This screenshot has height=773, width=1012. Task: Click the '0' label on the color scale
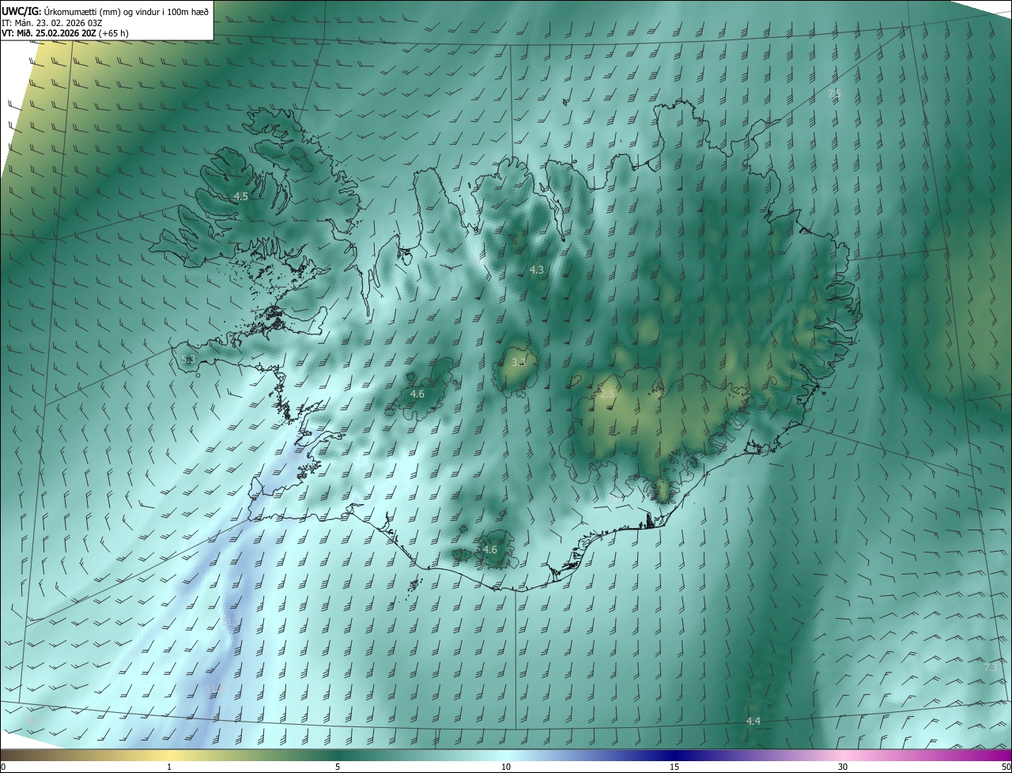[3, 767]
